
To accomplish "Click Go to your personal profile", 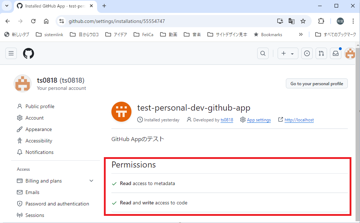I will pos(316,83).
